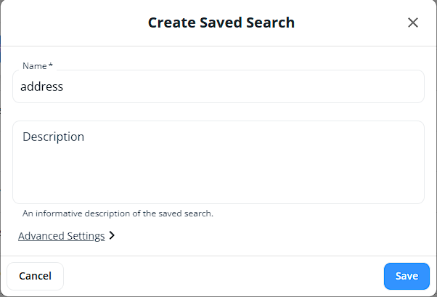Click the underlined Advanced Settings text

[62, 236]
